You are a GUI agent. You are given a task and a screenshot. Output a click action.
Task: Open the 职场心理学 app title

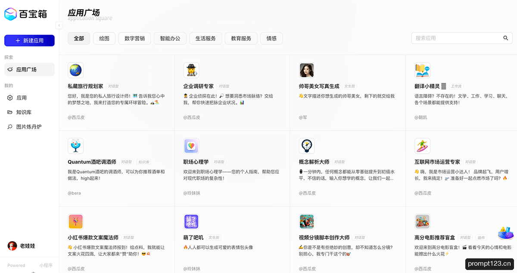(x=196, y=162)
